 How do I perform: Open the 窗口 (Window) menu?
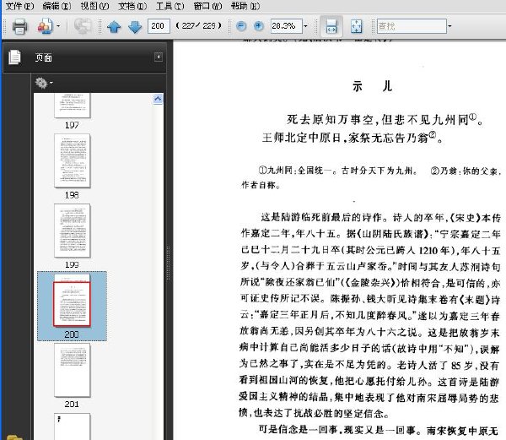coord(207,6)
